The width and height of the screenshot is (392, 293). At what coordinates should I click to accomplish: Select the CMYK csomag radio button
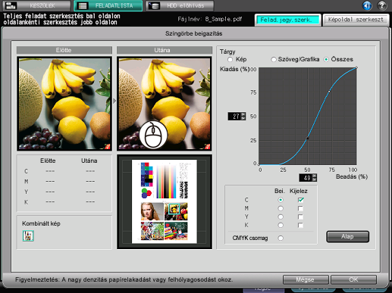click(x=281, y=238)
